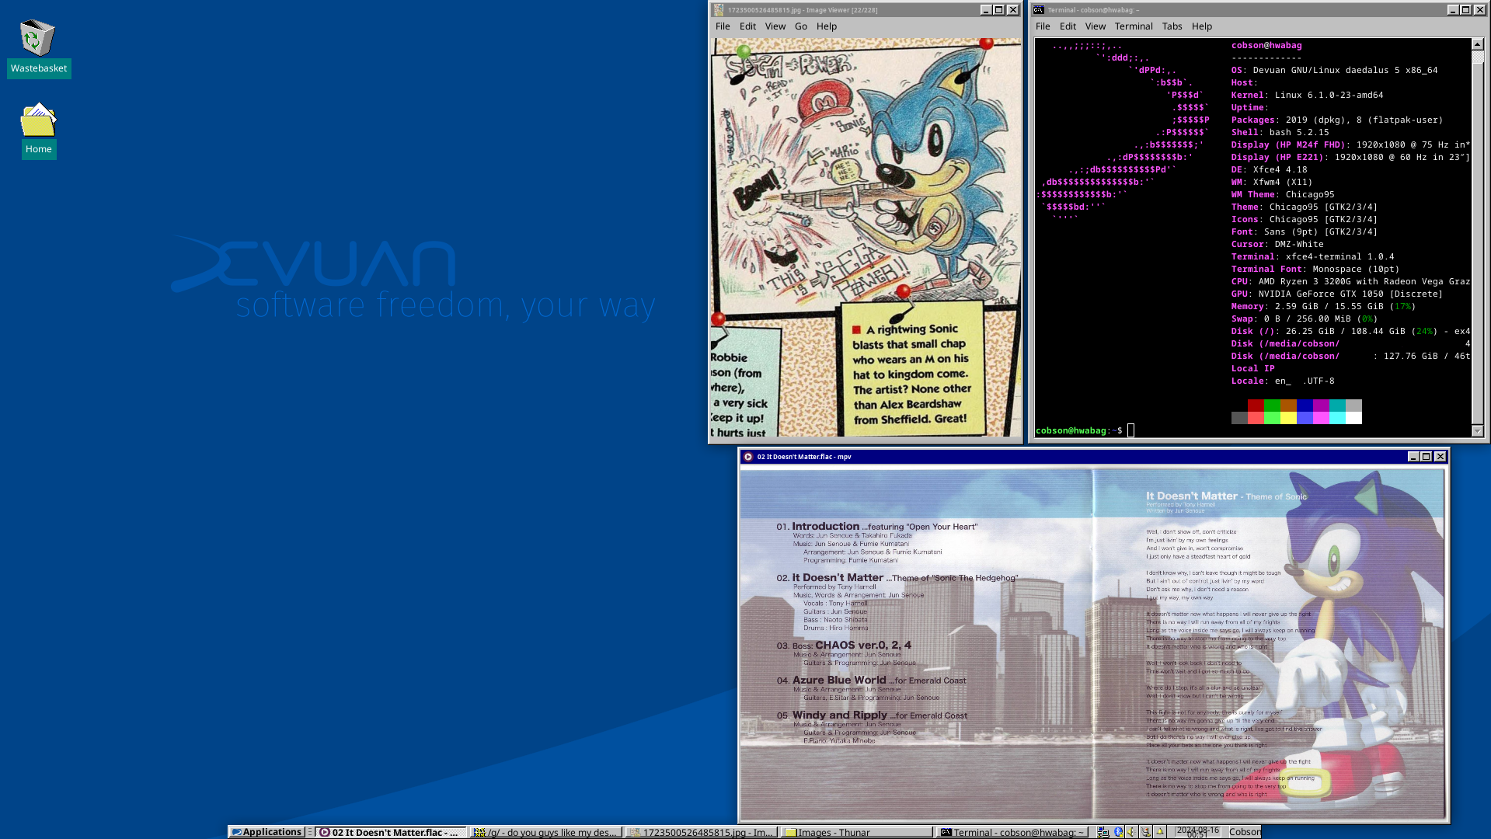Click the 'OS: Devuan GNU/Linux daedalus' terminal line

[x=1334, y=70]
